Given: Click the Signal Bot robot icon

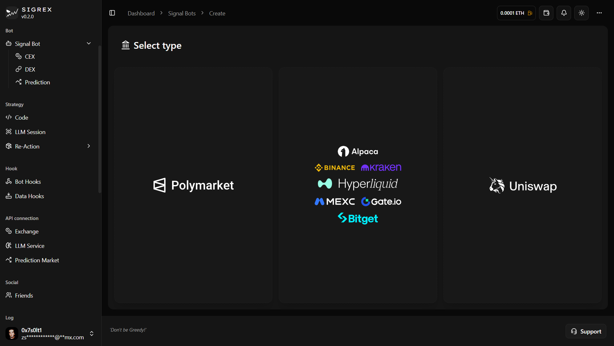Looking at the screenshot, I should tap(9, 44).
